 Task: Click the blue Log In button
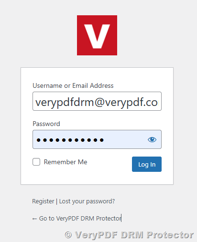(147, 164)
